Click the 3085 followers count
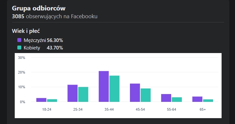 18,16
